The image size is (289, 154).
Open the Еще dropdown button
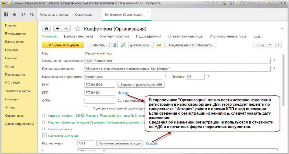263,45
